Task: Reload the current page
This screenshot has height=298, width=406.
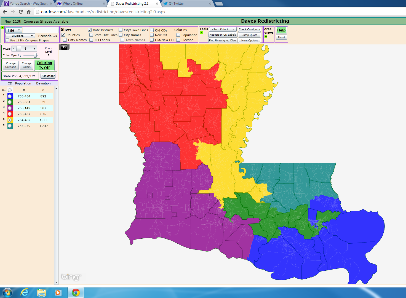Action: (x=21, y=12)
